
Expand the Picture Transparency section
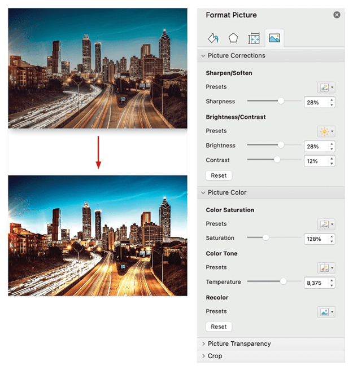[x=203, y=344]
